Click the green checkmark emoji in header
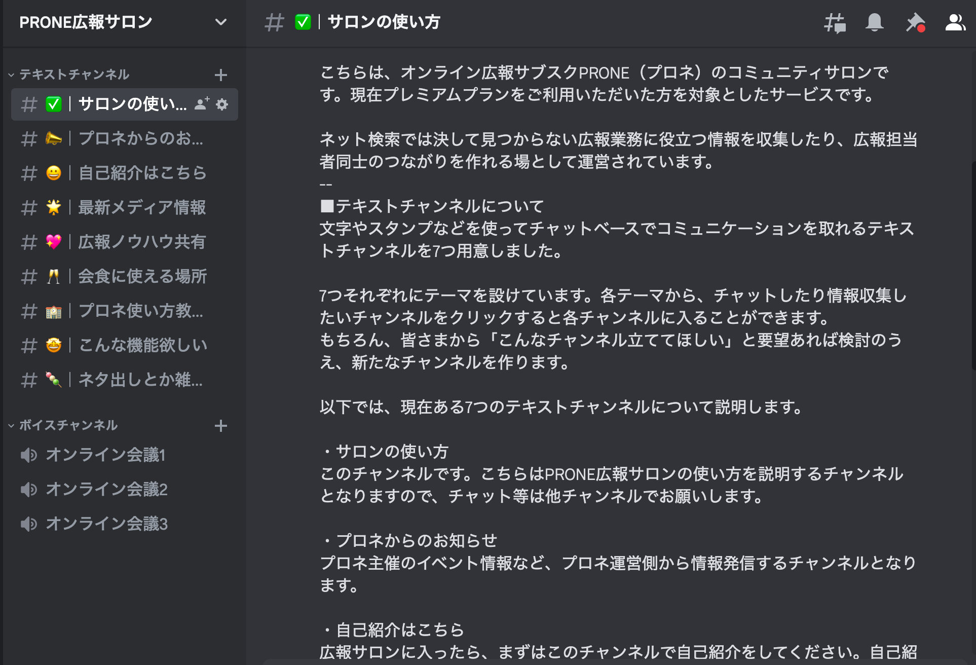The height and width of the screenshot is (665, 976). click(303, 22)
